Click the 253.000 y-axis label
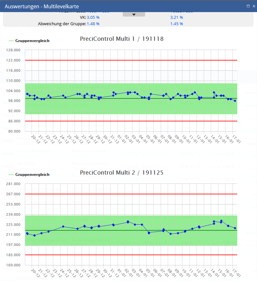The width and height of the screenshot is (257, 281). (13, 204)
